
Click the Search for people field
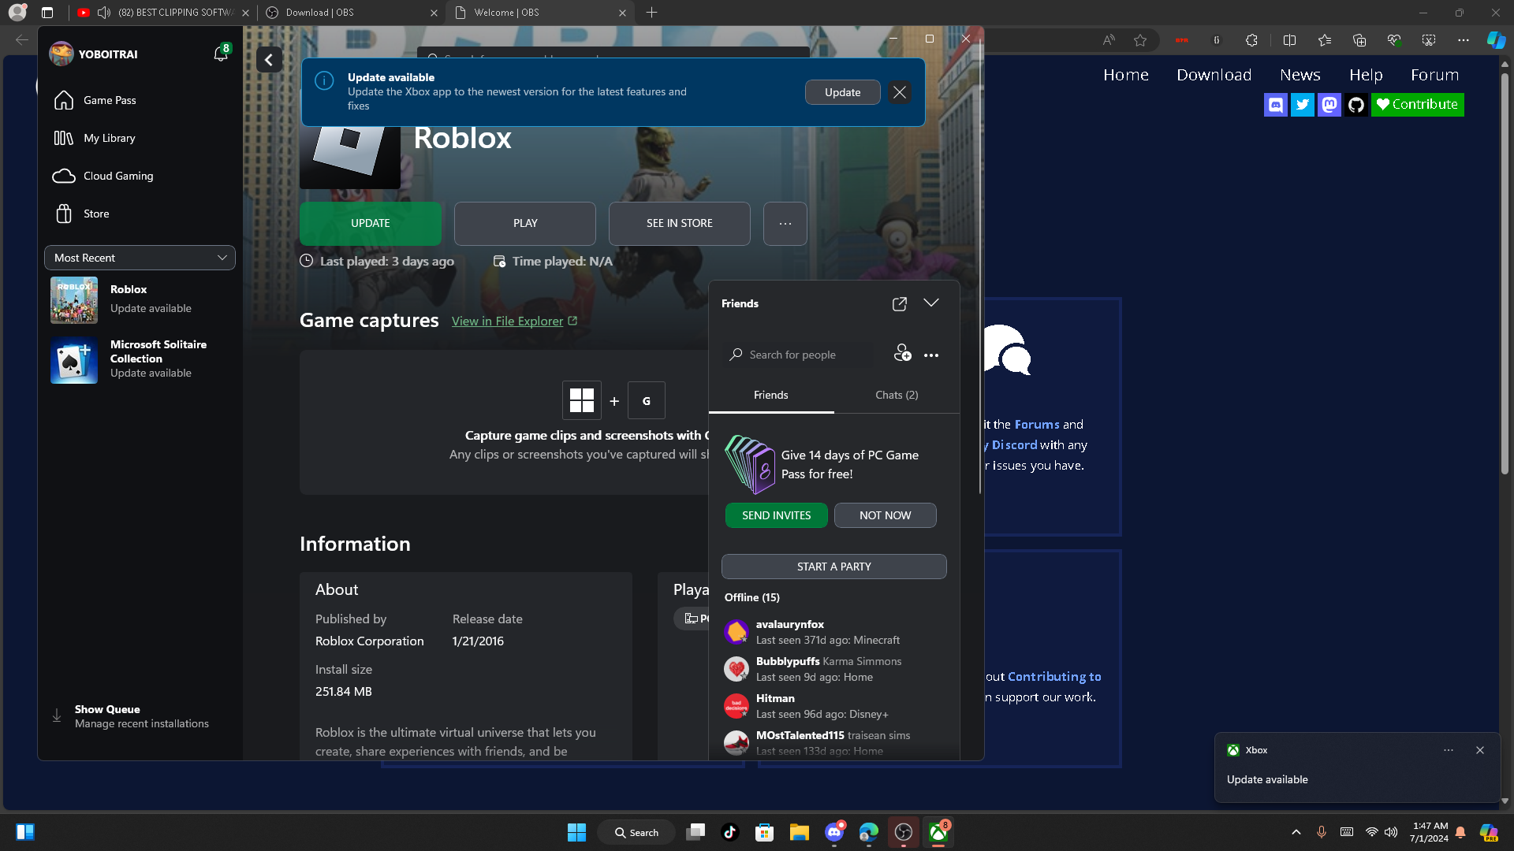pyautogui.click(x=798, y=355)
